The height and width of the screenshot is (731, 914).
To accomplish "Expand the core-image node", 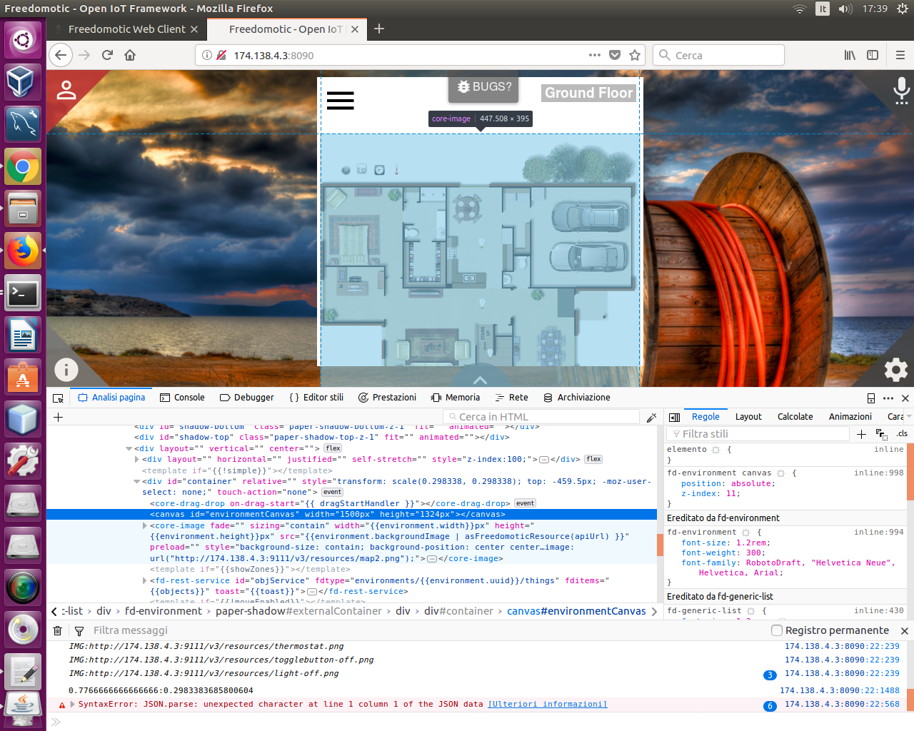I will pyautogui.click(x=145, y=526).
